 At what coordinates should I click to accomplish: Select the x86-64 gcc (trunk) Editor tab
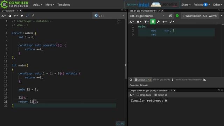tap(143, 11)
